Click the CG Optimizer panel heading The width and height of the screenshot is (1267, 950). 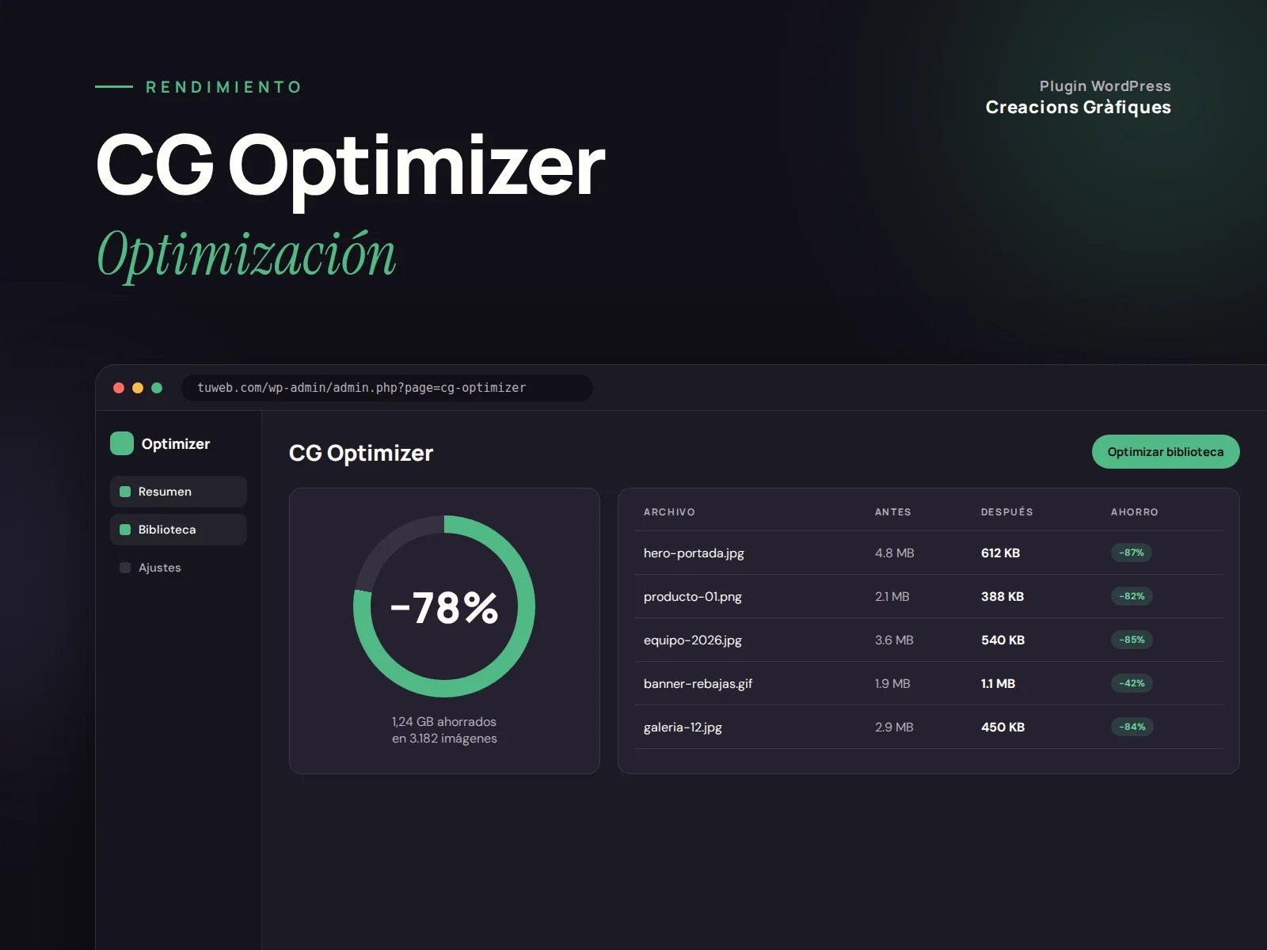(x=361, y=453)
